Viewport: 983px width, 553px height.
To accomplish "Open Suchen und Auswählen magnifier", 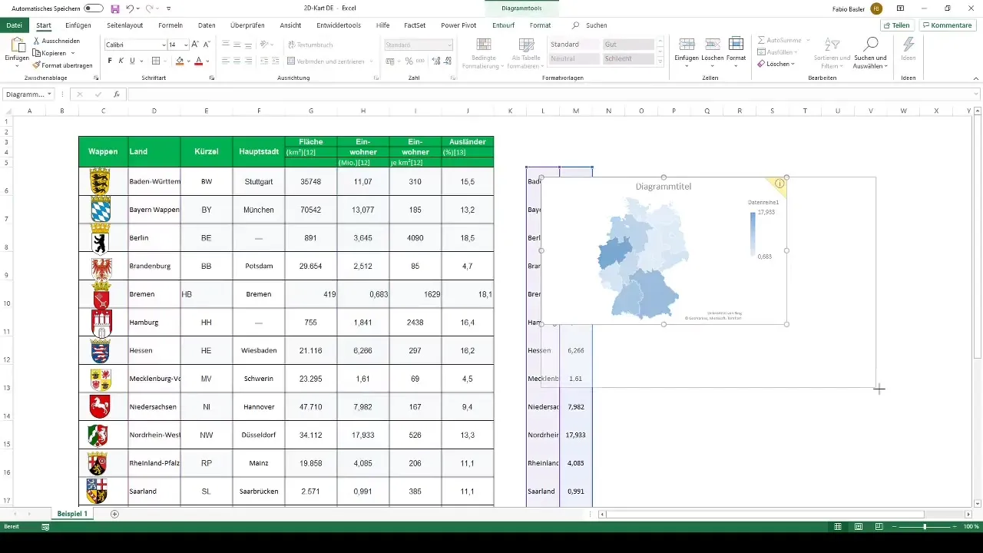I will tap(870, 44).
